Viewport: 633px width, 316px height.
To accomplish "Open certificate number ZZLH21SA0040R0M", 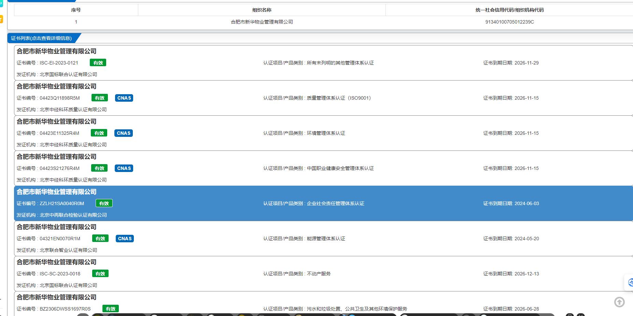I will pos(62,203).
